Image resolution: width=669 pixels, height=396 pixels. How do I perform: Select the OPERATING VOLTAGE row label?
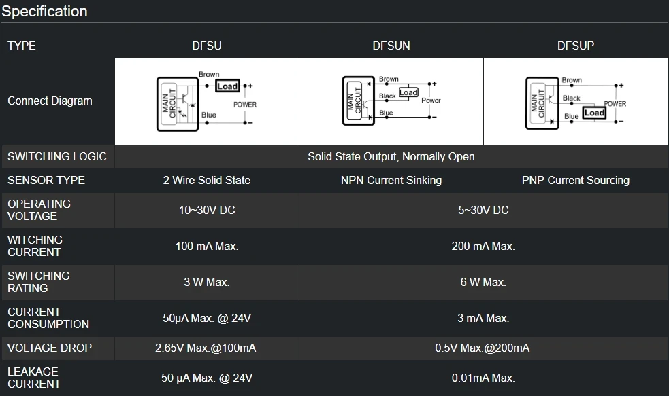tap(39, 210)
